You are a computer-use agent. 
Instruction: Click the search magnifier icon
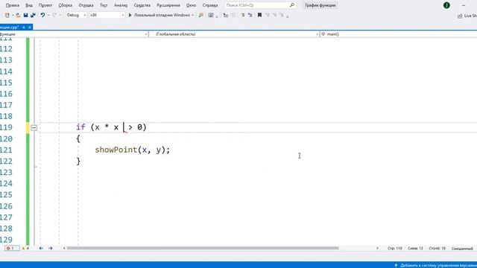(292, 5)
